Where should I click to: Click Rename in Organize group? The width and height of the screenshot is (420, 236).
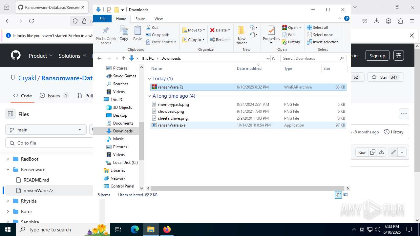pyautogui.click(x=220, y=40)
